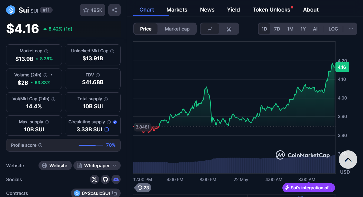Switch to line chart view icon
The height and width of the screenshot is (197, 363).
pos(210,29)
